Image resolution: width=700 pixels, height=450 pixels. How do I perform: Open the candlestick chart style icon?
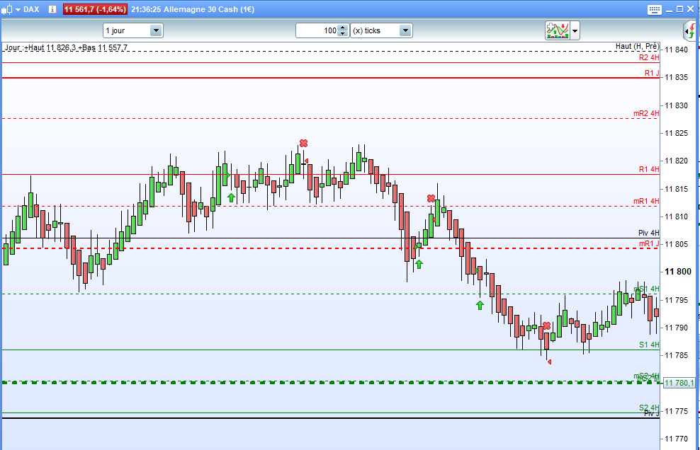(x=6, y=9)
